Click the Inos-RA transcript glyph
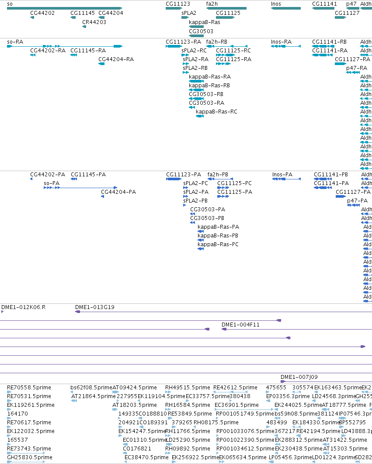The height and width of the screenshot is (464, 372). (x=286, y=46)
